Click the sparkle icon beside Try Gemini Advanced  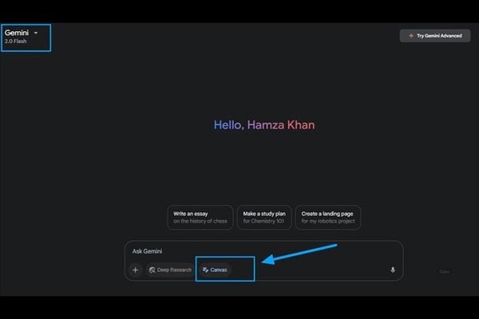pyautogui.click(x=410, y=36)
